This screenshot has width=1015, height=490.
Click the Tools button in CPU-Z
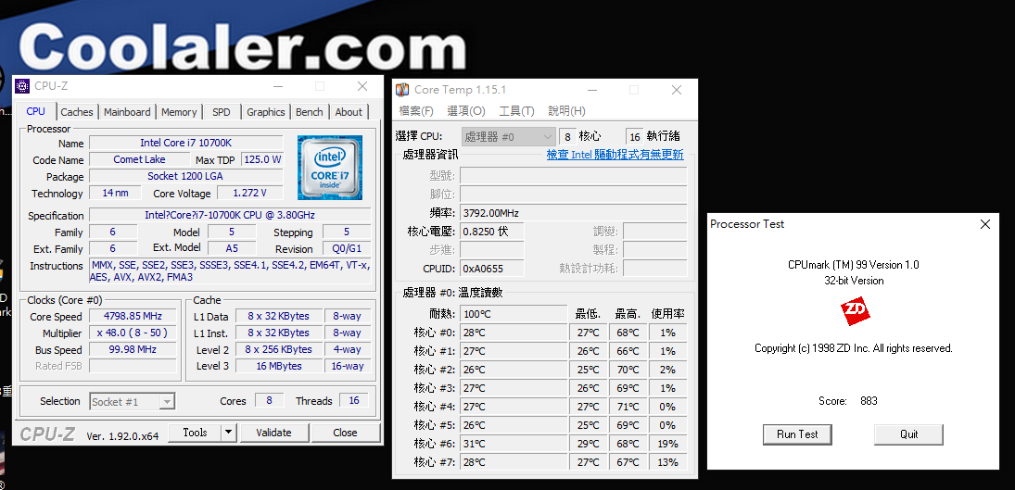click(195, 433)
